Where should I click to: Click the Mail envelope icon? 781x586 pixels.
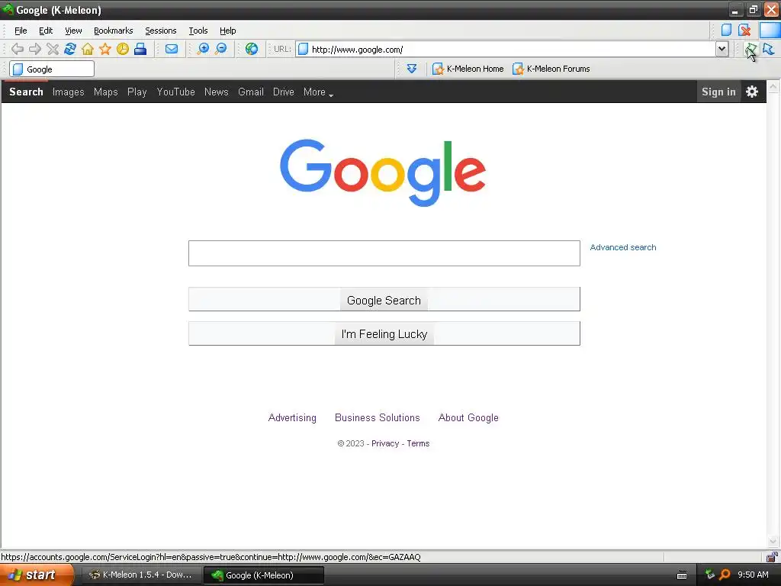172,49
